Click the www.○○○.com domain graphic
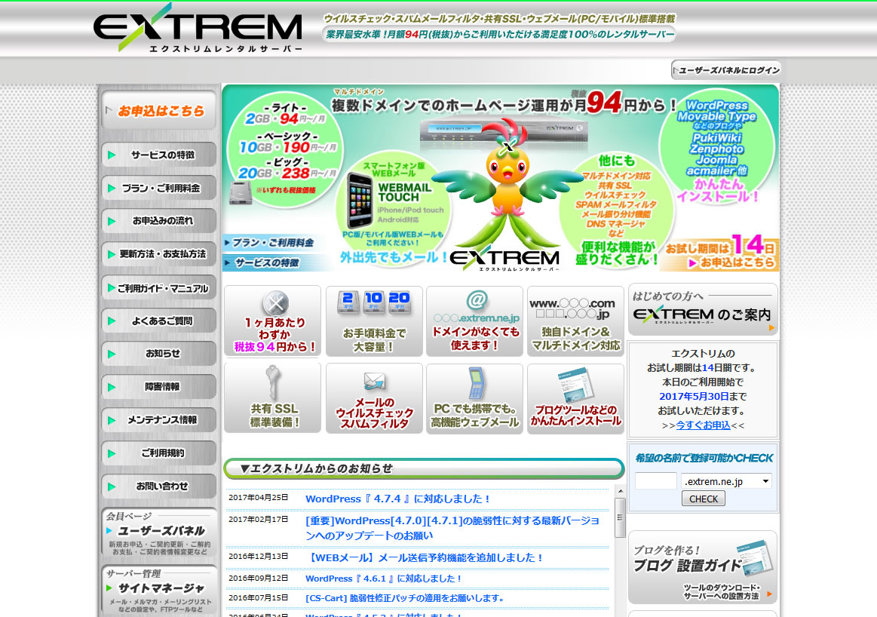 pyautogui.click(x=572, y=308)
